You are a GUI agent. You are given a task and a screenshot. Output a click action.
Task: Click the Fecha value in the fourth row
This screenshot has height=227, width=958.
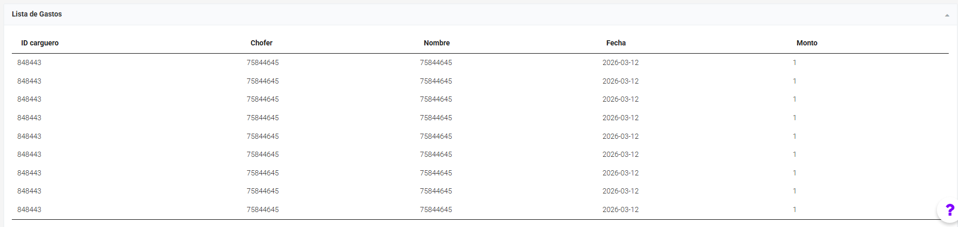click(620, 118)
